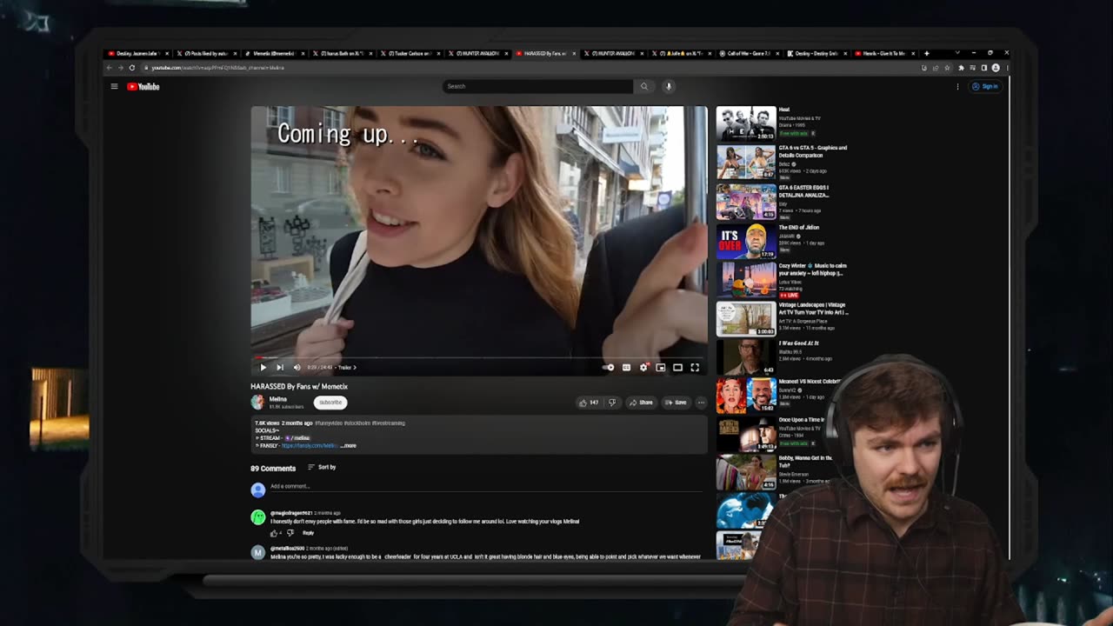Toggle subtitles/closed captions in player
The width and height of the screenshot is (1113, 626).
coord(626,368)
